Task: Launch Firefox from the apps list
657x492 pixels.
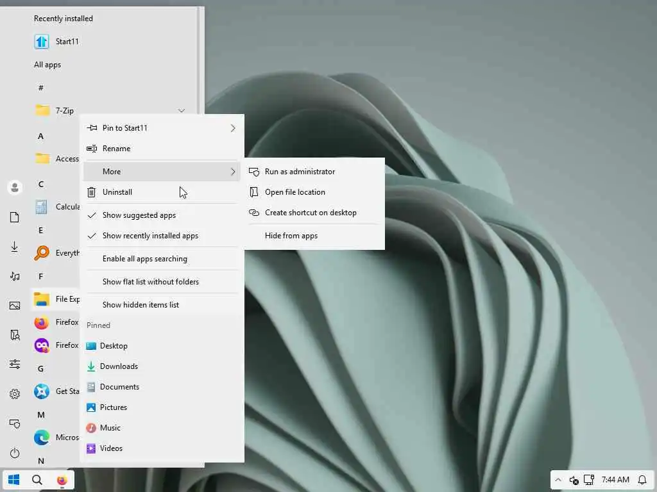Action: [x=42, y=322]
